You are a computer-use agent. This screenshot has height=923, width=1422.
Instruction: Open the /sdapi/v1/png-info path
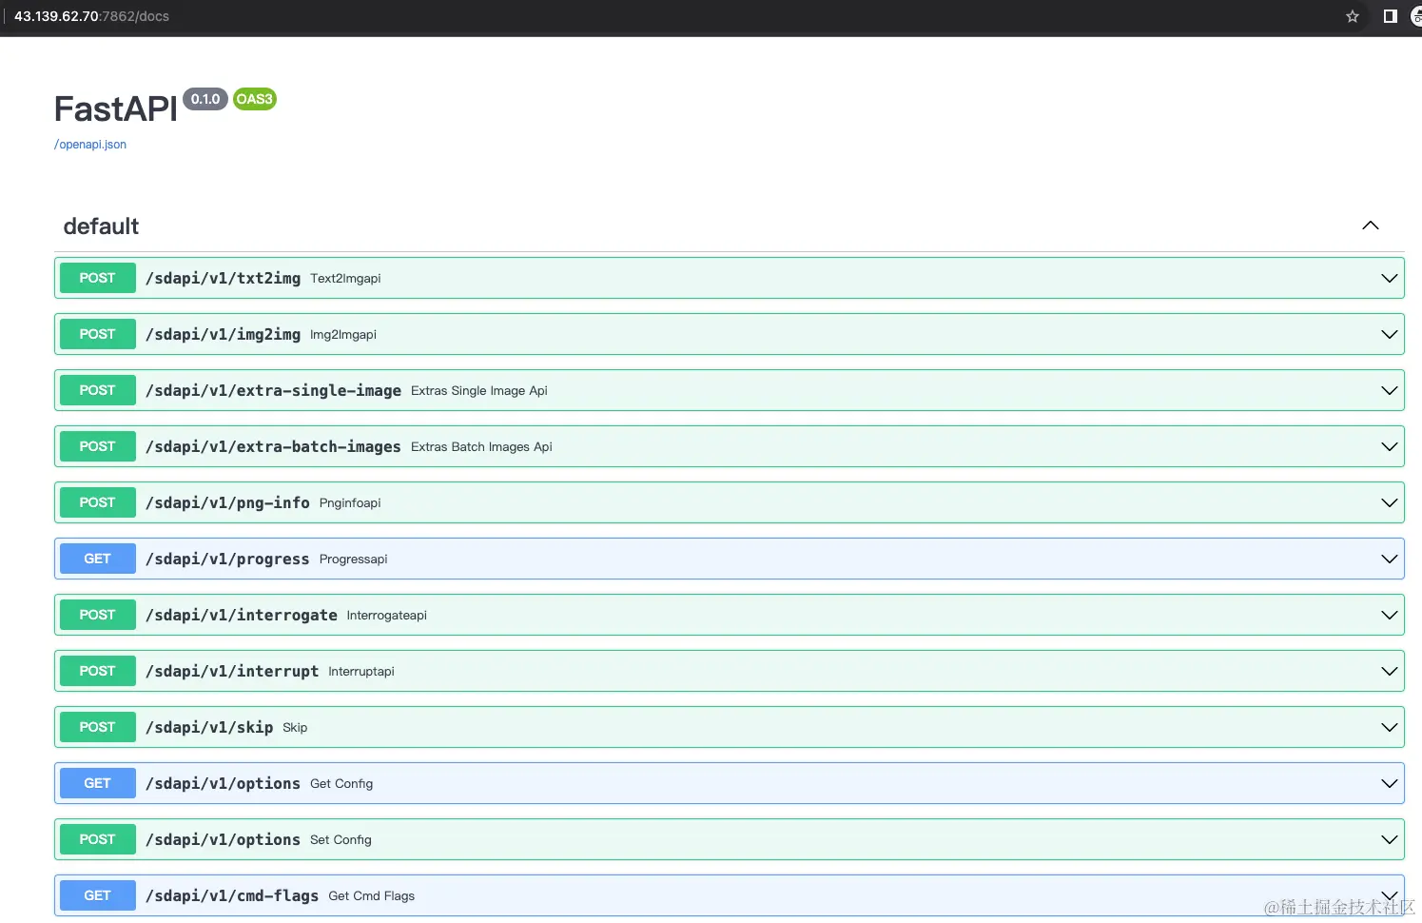click(227, 502)
